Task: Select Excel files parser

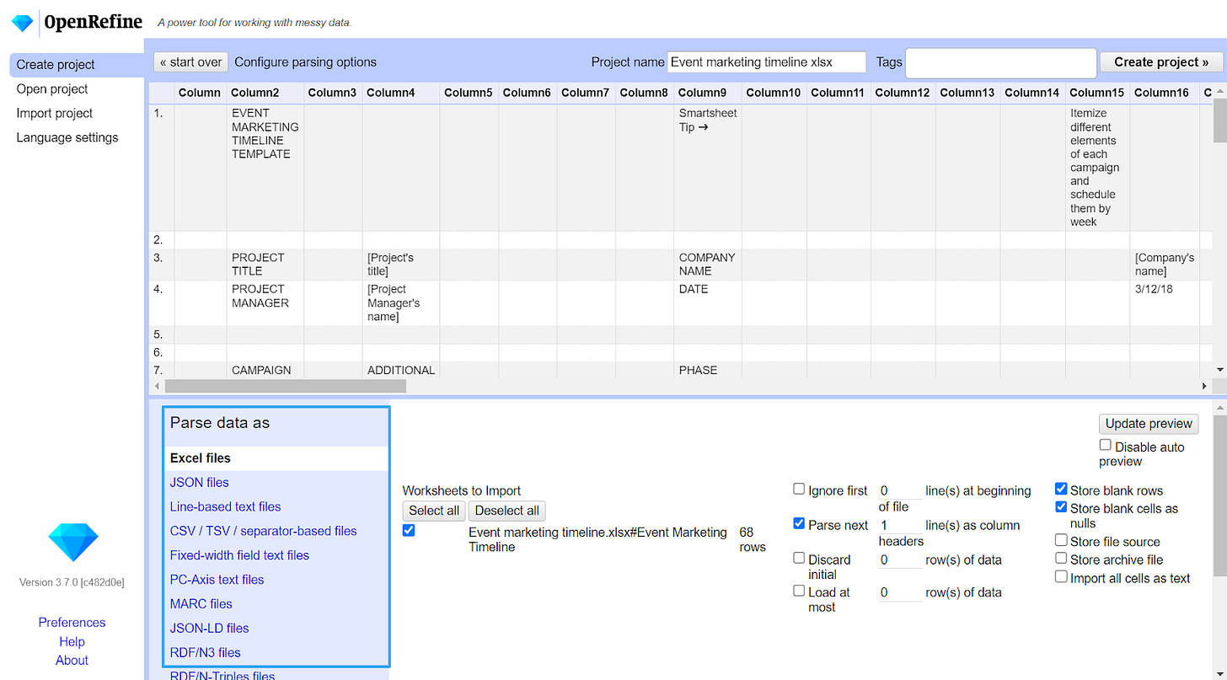Action: [x=276, y=458]
